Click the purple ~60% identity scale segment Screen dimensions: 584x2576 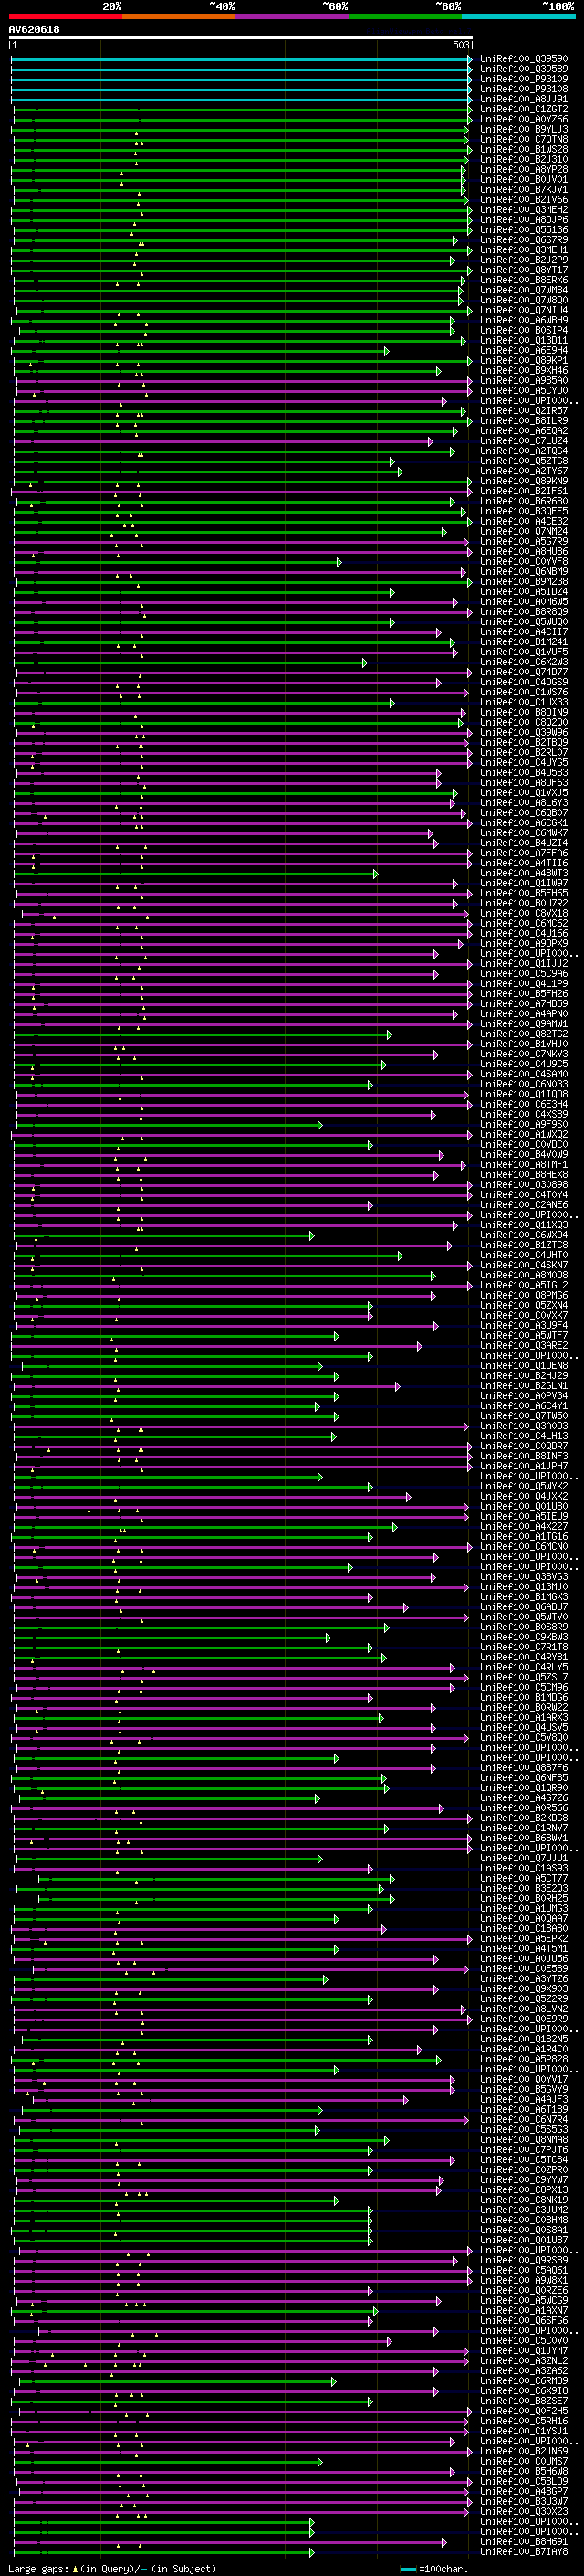click(x=291, y=17)
